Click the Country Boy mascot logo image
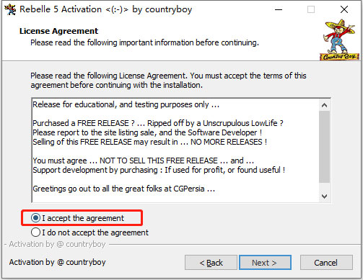The width and height of the screenshot is (363, 280). (x=339, y=40)
